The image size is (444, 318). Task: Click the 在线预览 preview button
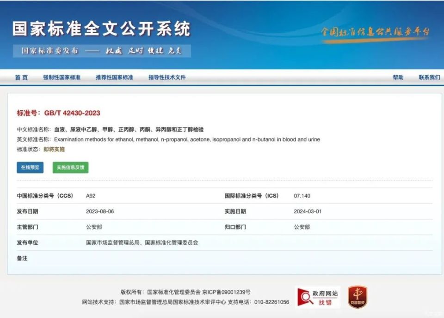[x=30, y=168]
